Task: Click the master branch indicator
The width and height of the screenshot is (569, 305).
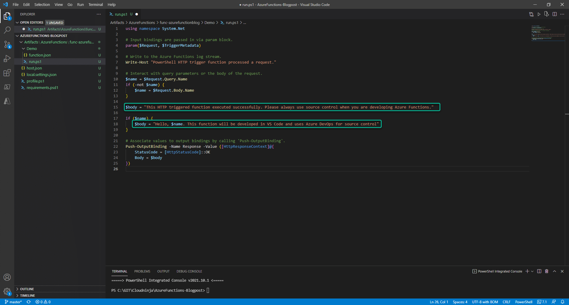Action: [x=13, y=302]
